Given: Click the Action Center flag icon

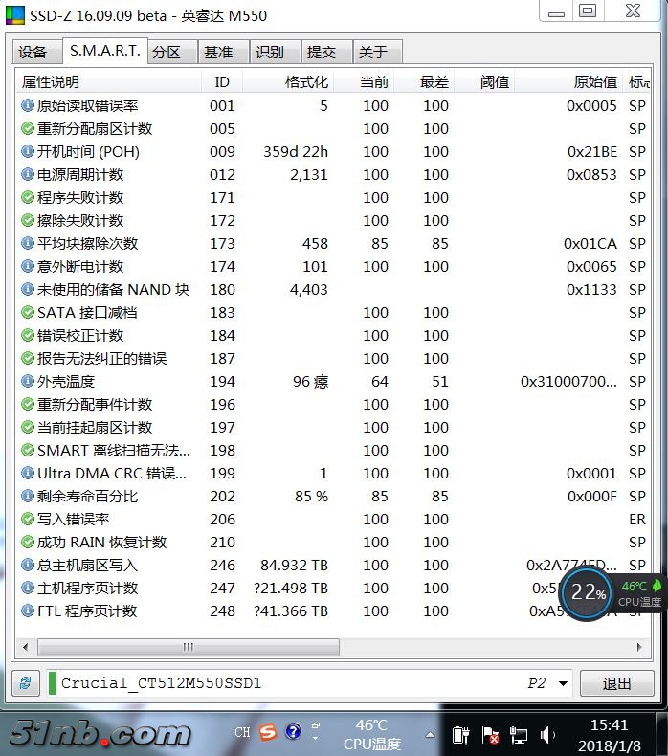Looking at the screenshot, I should point(490,735).
